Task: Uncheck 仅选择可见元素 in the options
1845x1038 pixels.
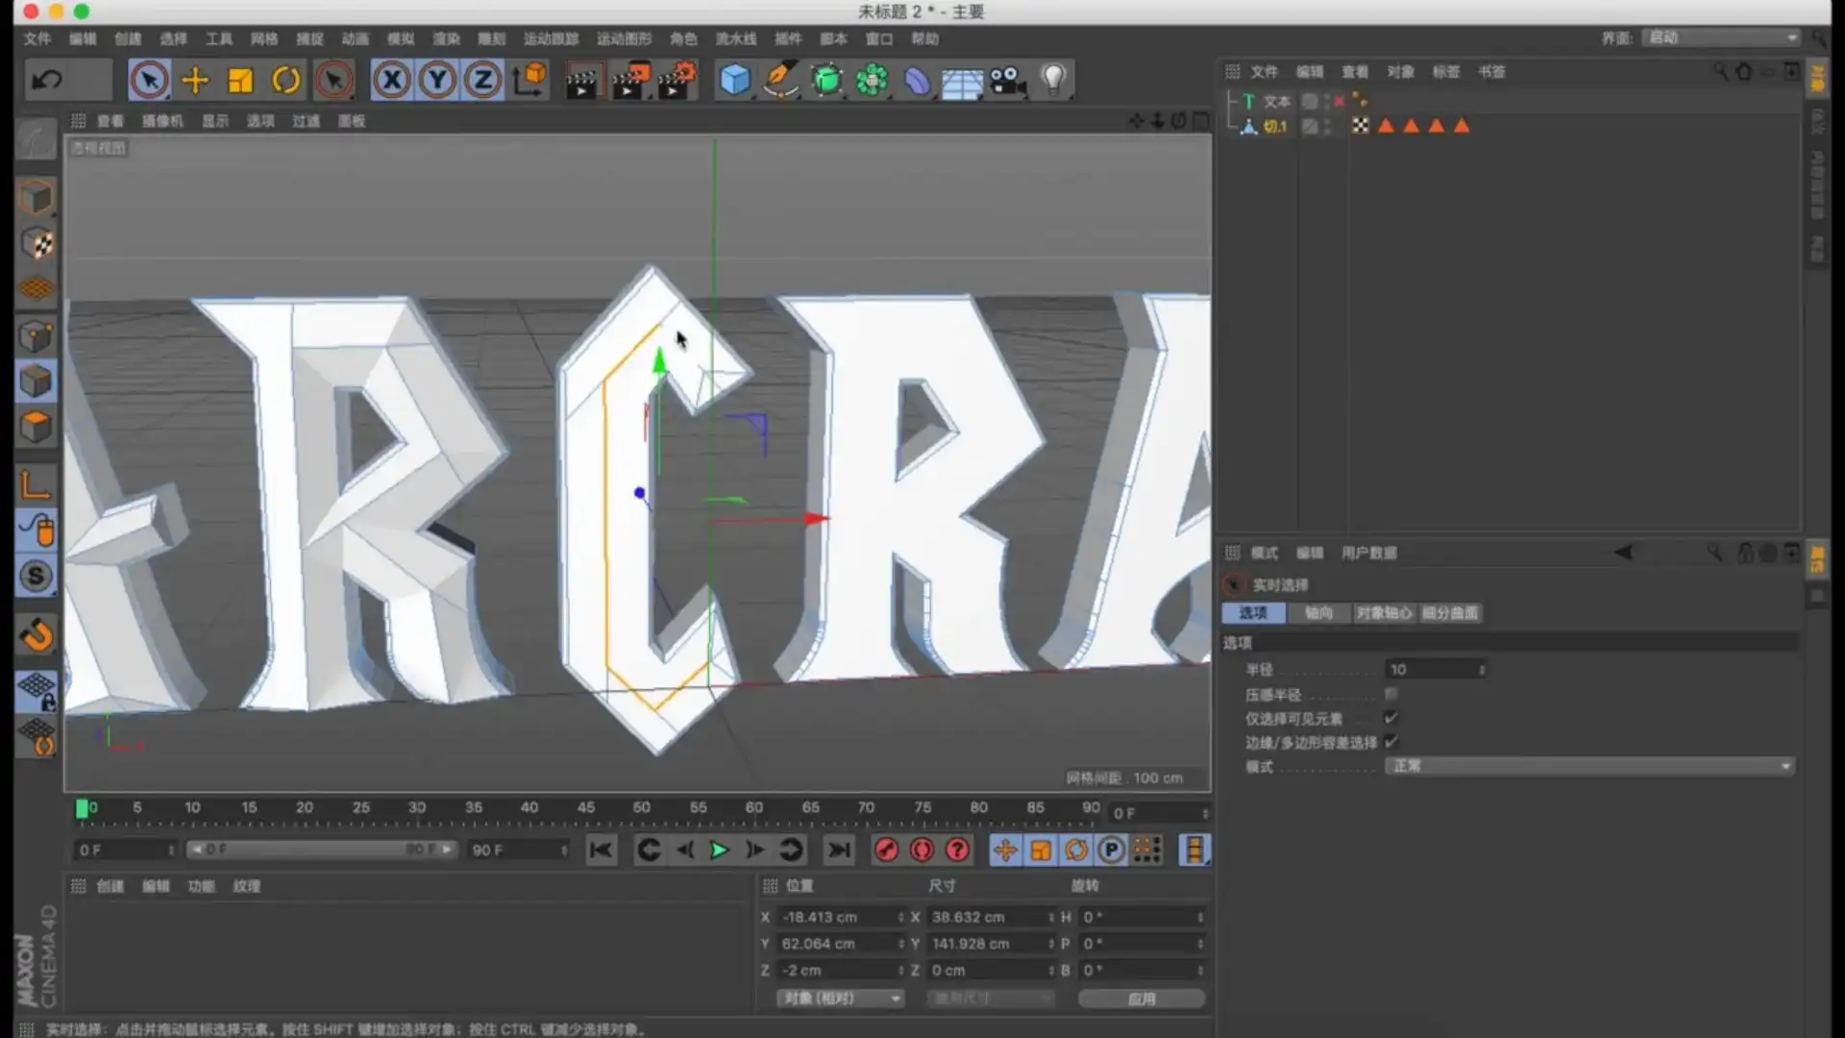Action: point(1391,718)
